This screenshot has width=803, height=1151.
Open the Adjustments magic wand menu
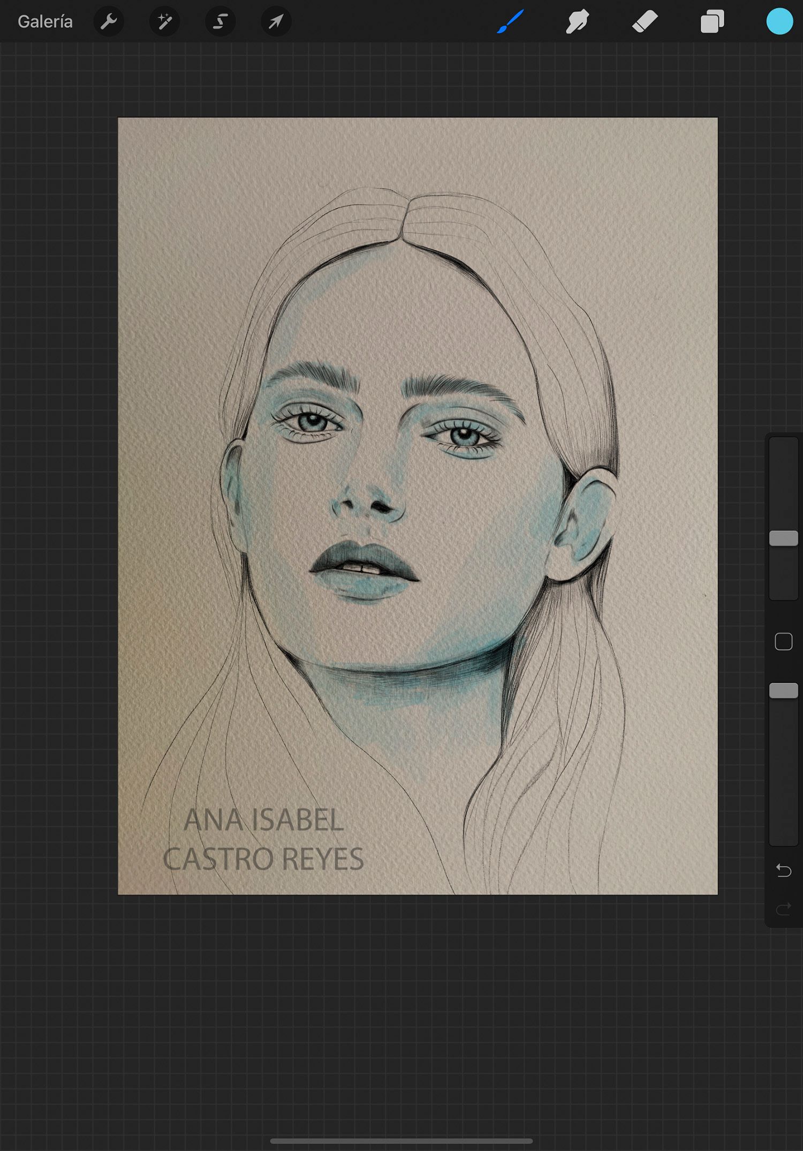(164, 21)
